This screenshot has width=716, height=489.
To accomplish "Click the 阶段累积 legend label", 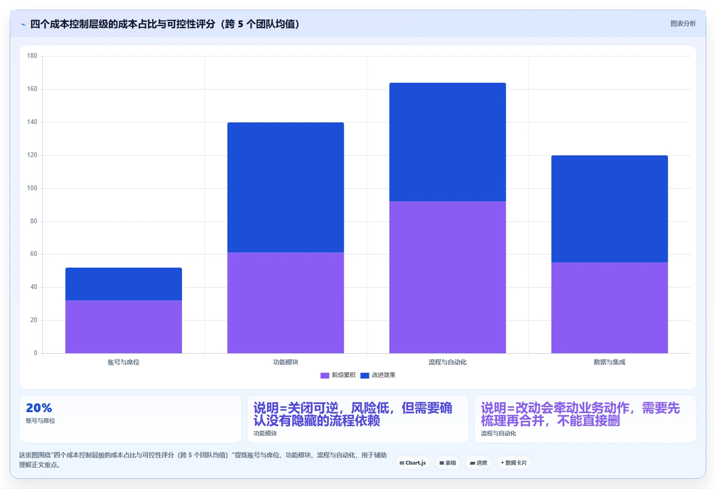I will [344, 375].
